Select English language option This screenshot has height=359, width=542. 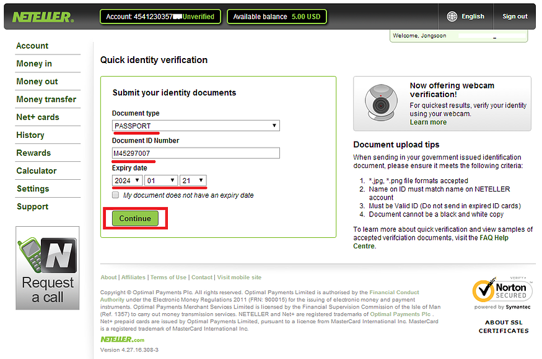473,16
